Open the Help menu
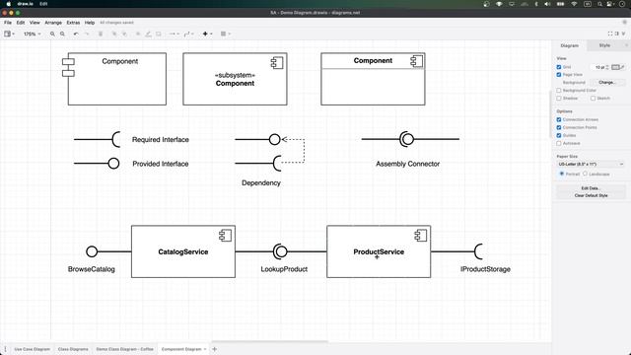The width and height of the screenshot is (631, 355). [90, 23]
